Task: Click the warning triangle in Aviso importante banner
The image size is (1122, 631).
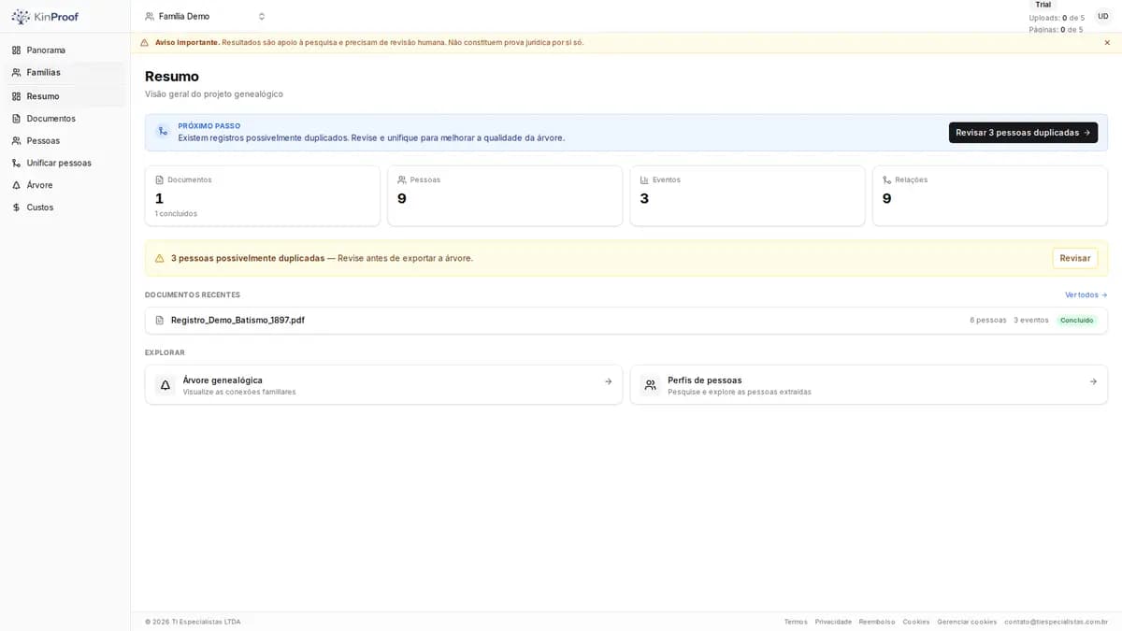Action: click(x=144, y=43)
